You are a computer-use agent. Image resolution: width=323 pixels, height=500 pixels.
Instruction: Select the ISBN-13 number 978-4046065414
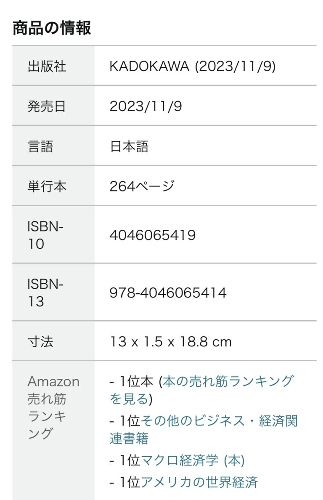[168, 293]
